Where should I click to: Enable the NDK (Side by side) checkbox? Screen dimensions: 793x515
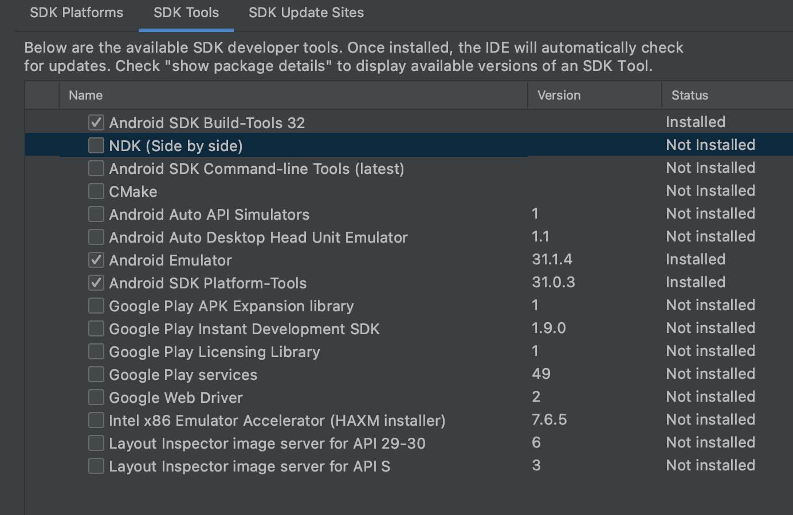click(x=96, y=145)
